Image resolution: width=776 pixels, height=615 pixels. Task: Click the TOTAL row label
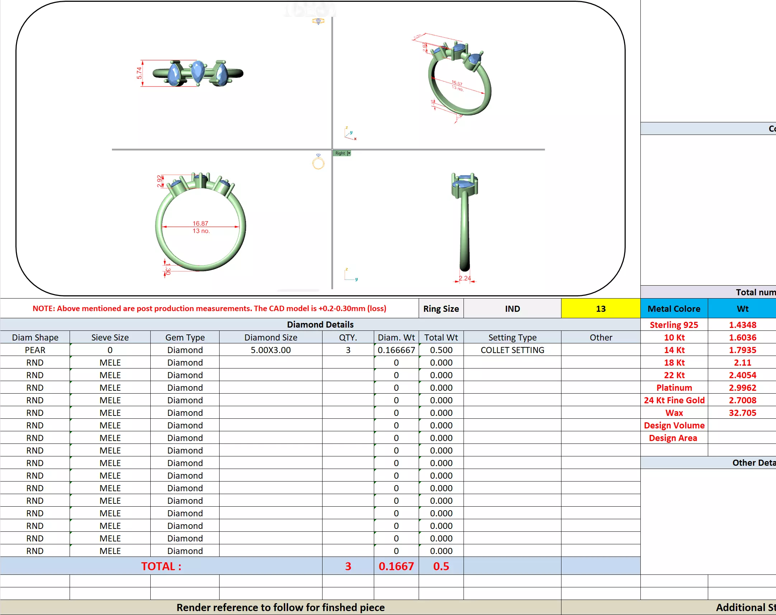click(161, 566)
